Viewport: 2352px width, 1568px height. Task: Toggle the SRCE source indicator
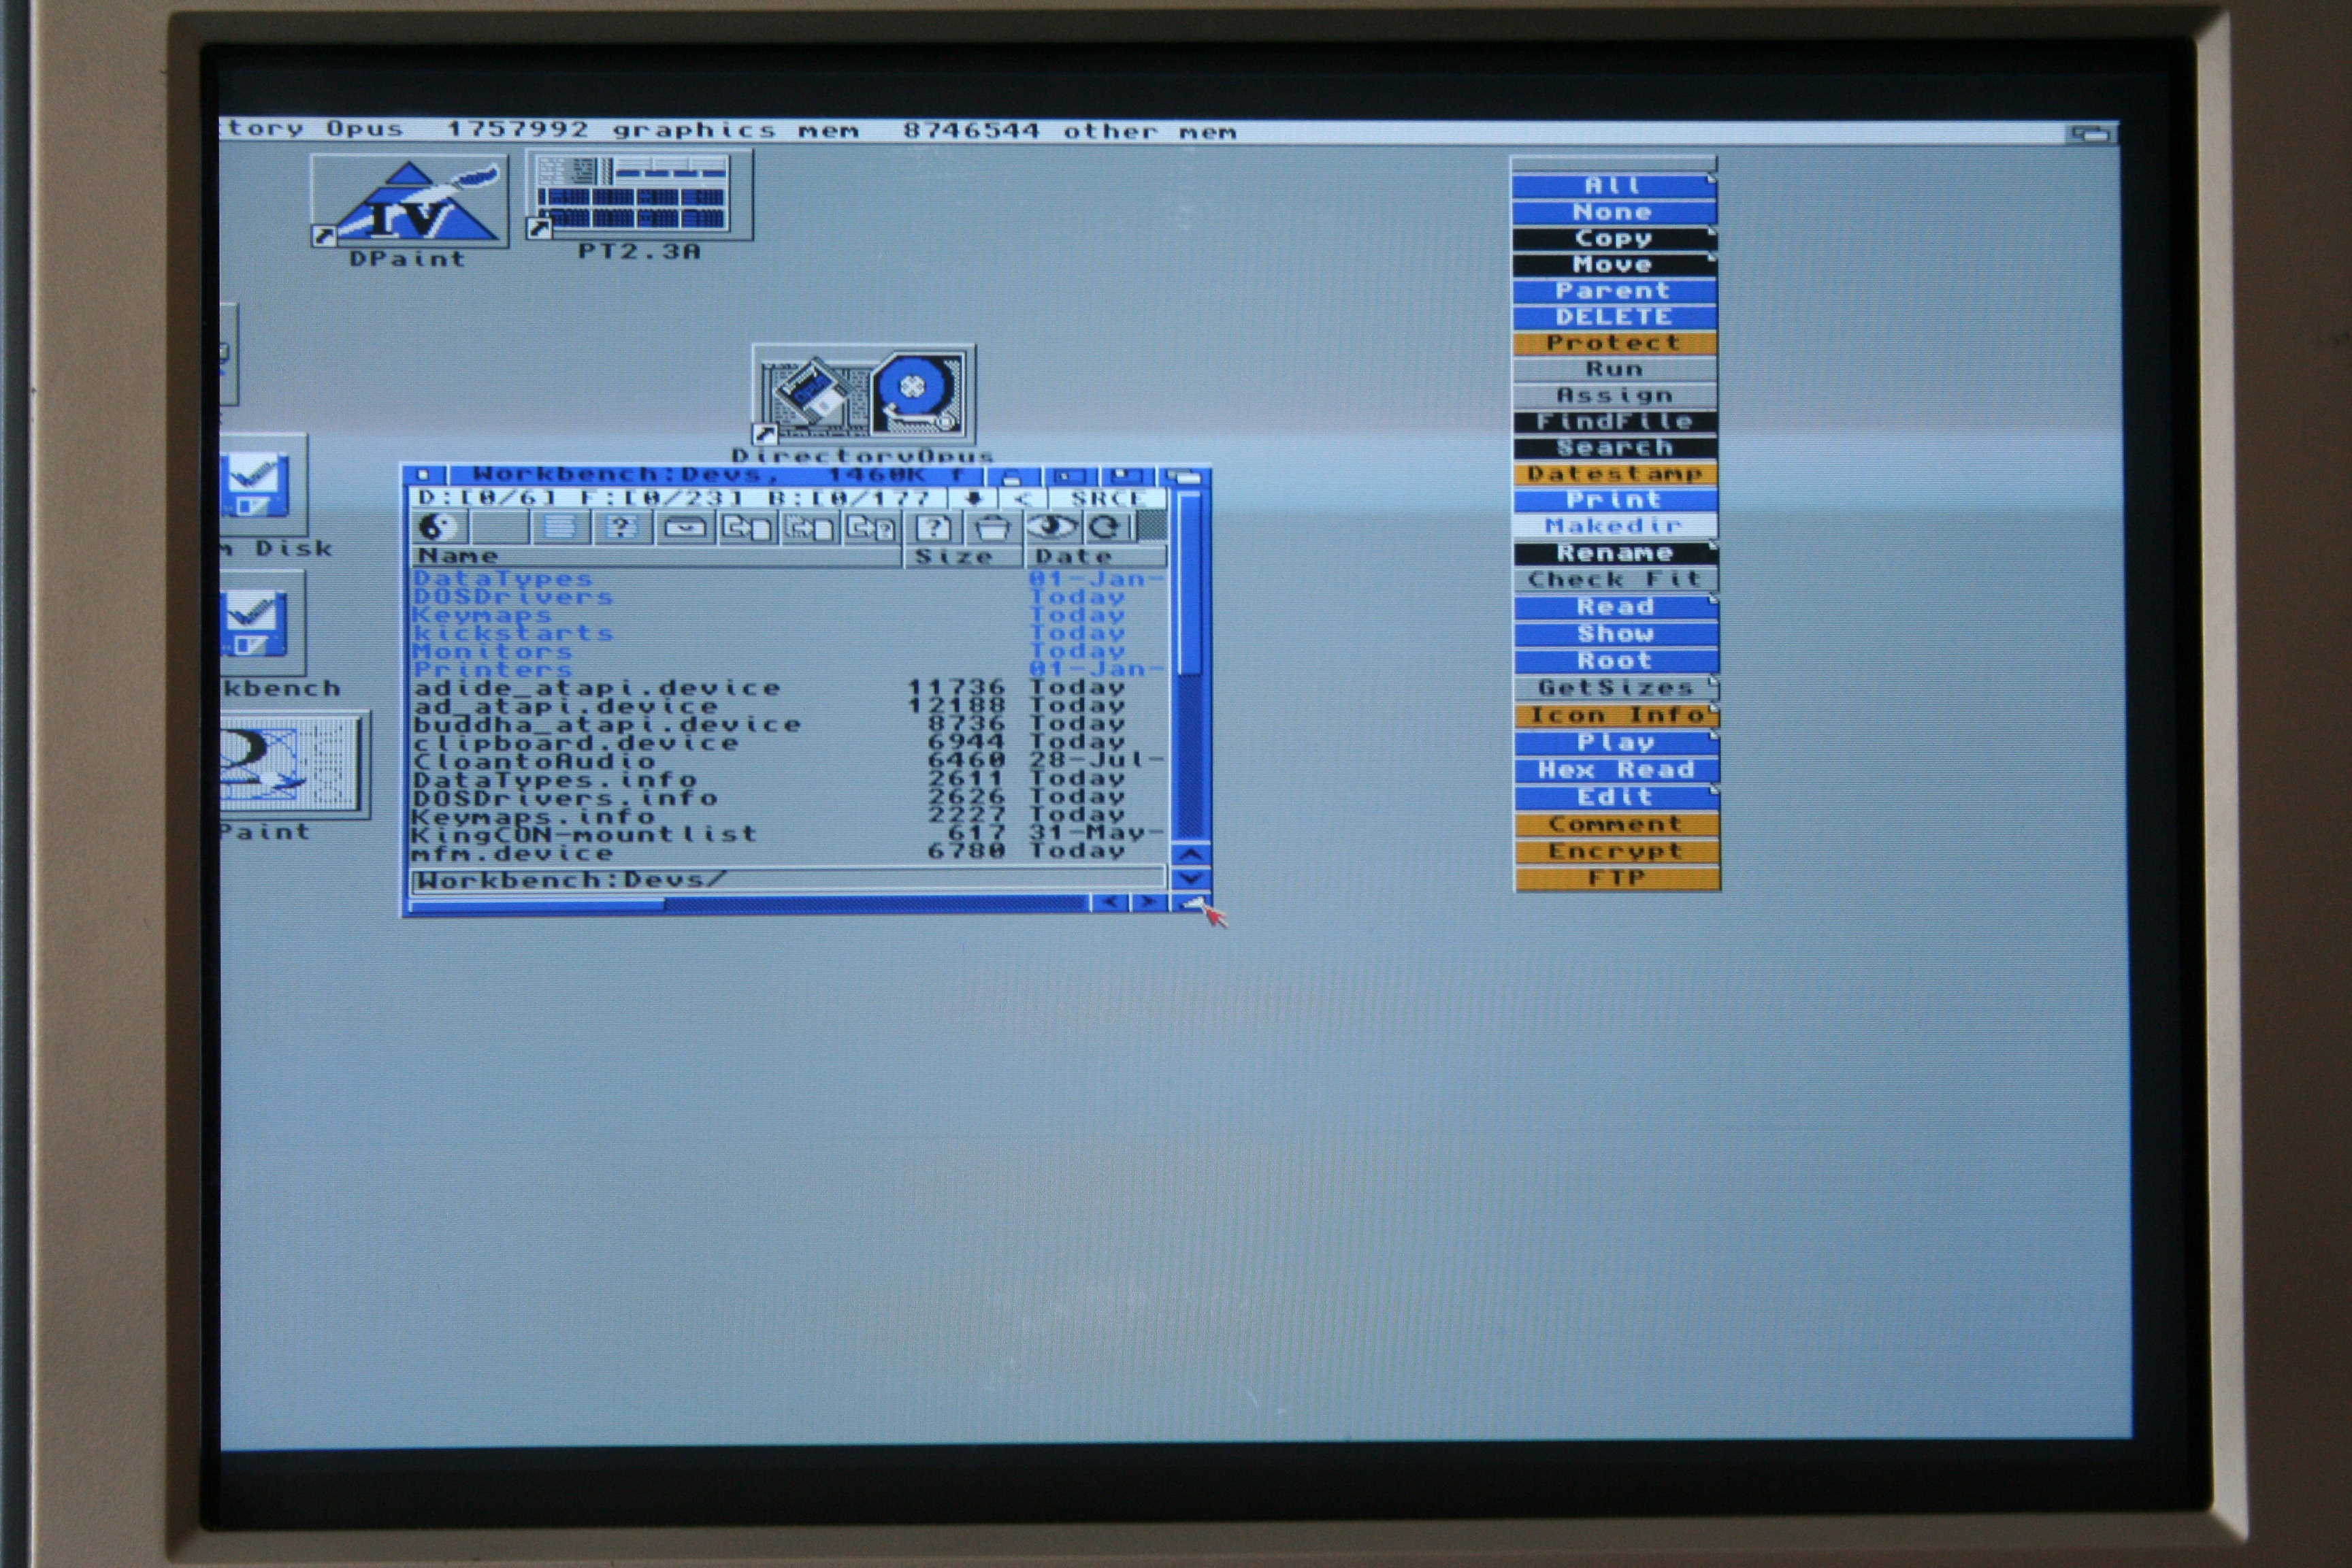[x=1106, y=498]
